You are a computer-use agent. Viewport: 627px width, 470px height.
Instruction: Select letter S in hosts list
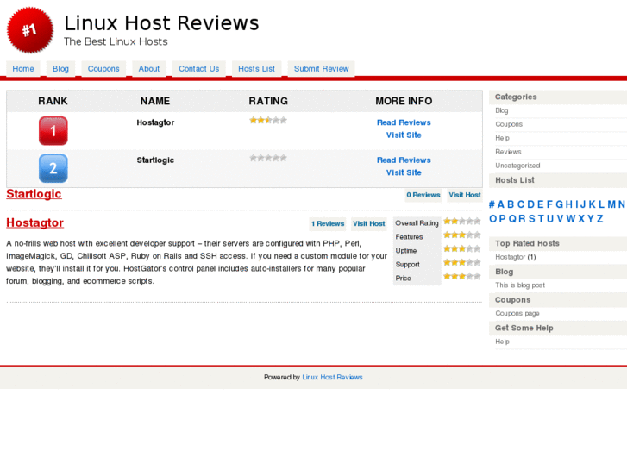click(532, 219)
